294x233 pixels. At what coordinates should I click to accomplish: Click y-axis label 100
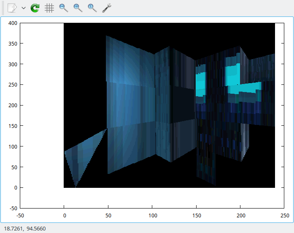coord(13,146)
